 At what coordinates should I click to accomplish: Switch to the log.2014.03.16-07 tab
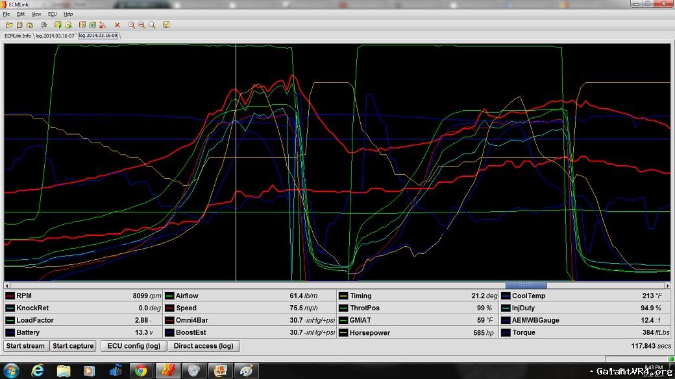[55, 36]
